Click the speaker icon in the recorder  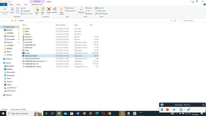[174, 110]
